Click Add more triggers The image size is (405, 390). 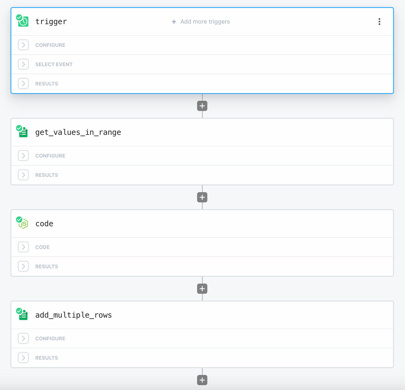tap(201, 22)
